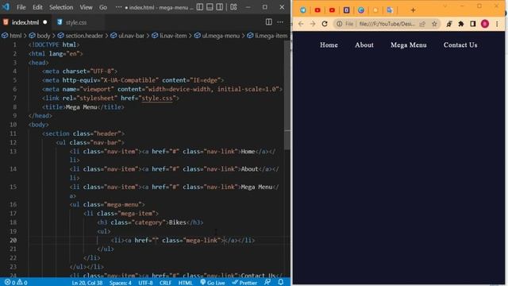Open the Edit menu in VS Code
The height and width of the screenshot is (286, 508).
[37, 7]
